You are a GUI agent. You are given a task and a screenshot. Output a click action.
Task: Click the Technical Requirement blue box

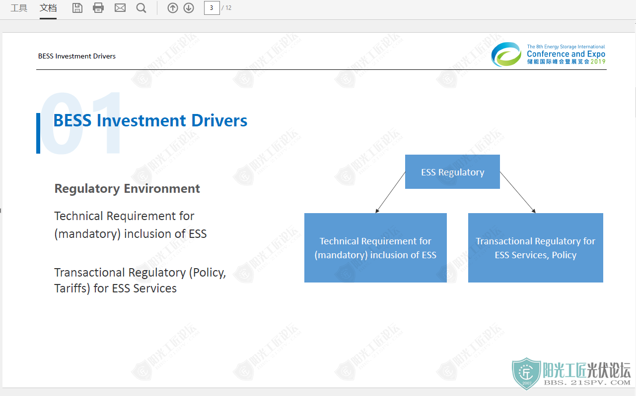[375, 248]
